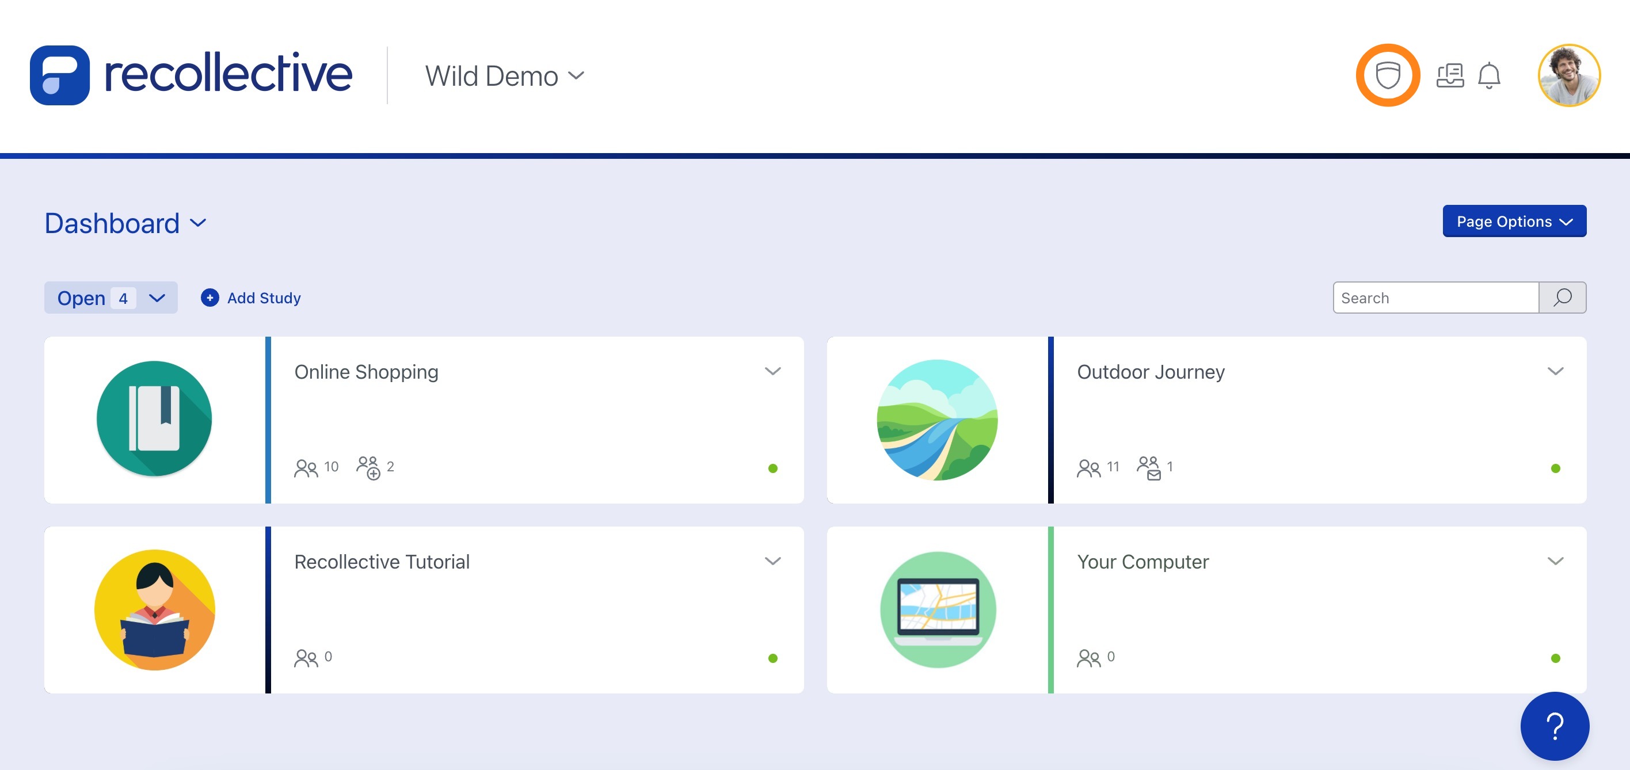This screenshot has width=1630, height=770.
Task: Open the inbox messages icon
Action: pos(1450,76)
